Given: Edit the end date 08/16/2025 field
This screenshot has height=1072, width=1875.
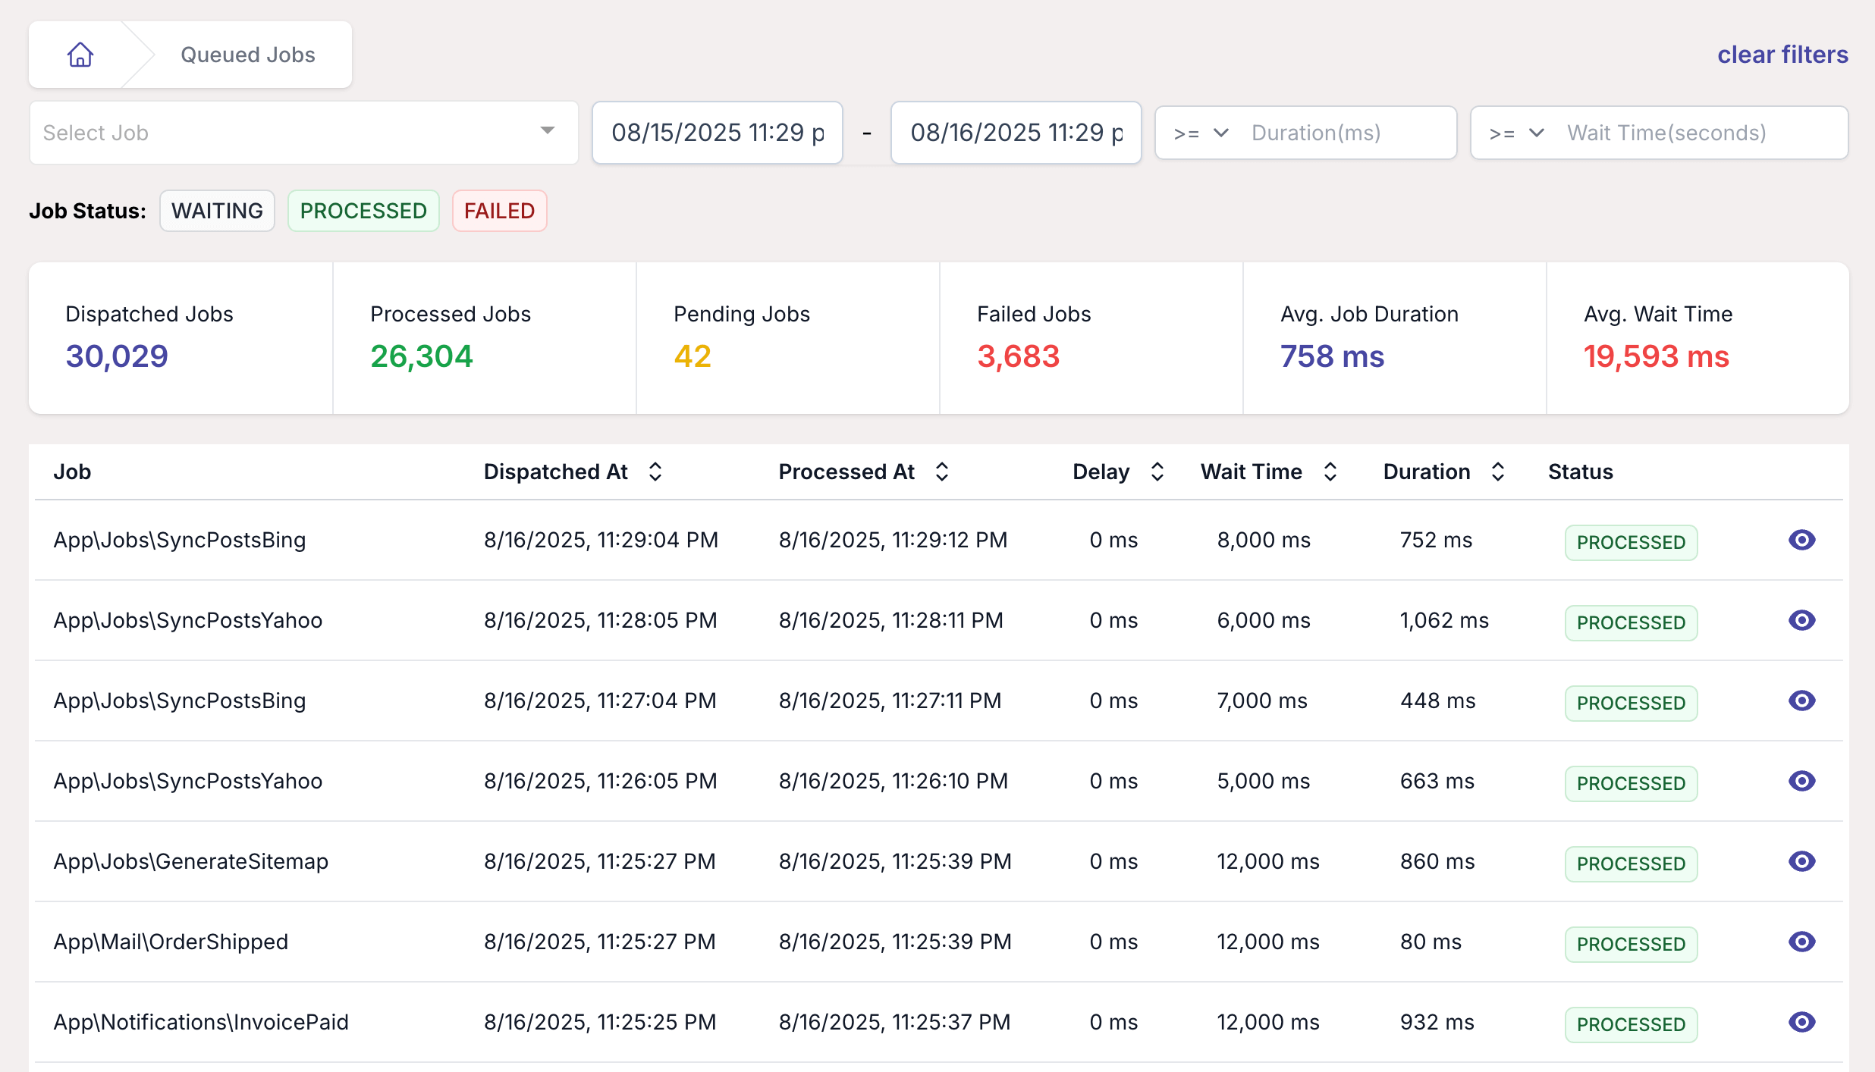Looking at the screenshot, I should (x=1016, y=133).
